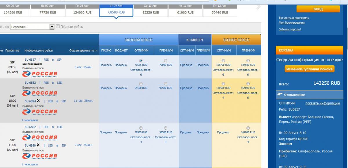This screenshot has width=348, height=168.
Task: Expand 'показать информацию' in the basket
Action: [x=322, y=103]
